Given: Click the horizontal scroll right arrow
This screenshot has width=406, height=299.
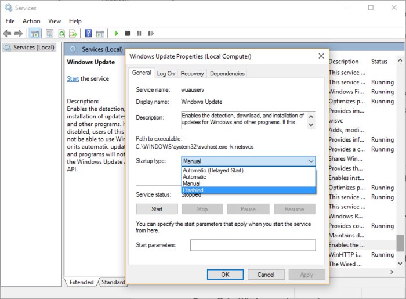Looking at the screenshot, I should (391, 272).
